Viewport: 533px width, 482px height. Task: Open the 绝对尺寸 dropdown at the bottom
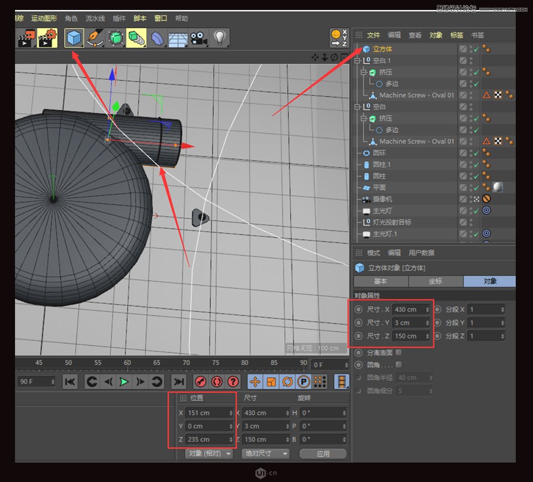click(x=265, y=453)
